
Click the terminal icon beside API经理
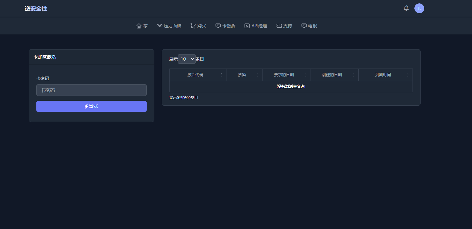247,26
